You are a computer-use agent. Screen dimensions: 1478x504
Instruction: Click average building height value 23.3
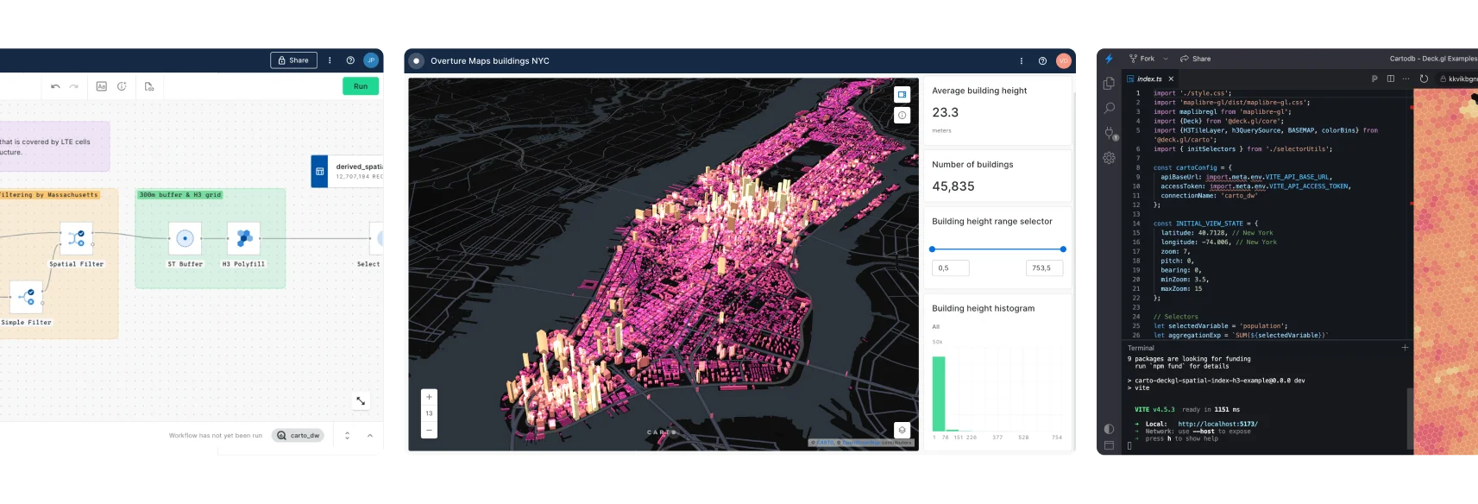click(x=946, y=113)
